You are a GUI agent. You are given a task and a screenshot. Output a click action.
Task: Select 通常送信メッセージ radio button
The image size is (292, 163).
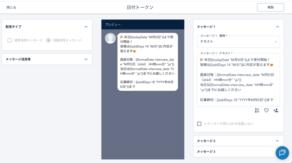point(9,41)
